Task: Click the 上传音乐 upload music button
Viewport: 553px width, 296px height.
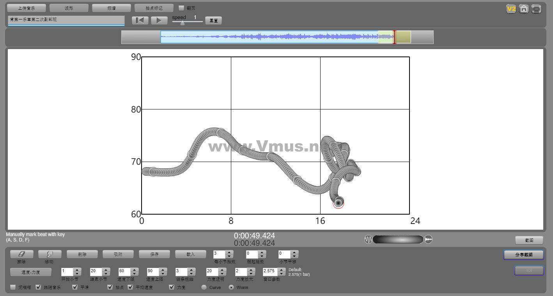Action: tap(27, 8)
